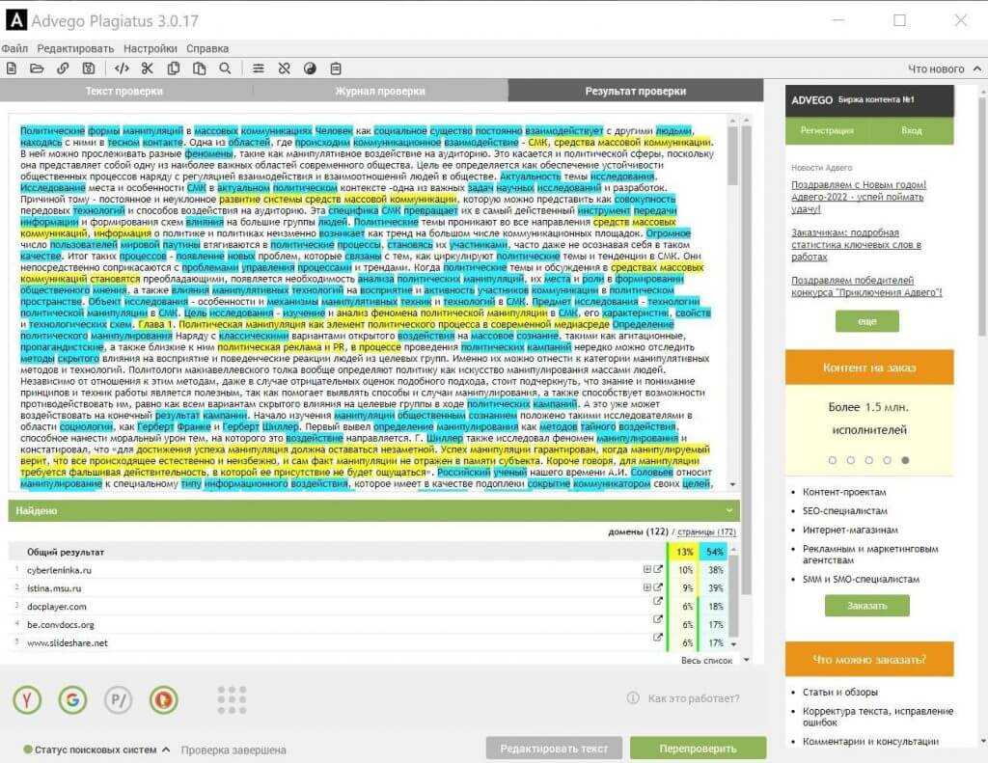Toggle the DuckDuckGo search engine button
The image size is (988, 763).
coord(165,699)
